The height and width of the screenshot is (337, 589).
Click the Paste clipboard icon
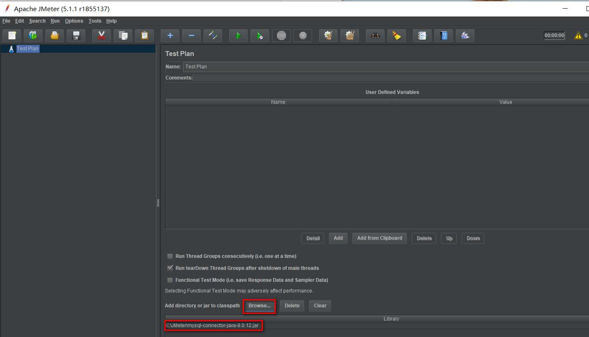tap(144, 35)
